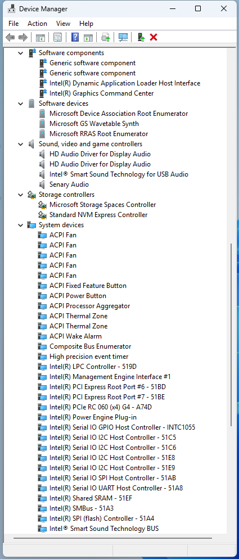239x559 pixels.
Task: Click the blue Help question-mark icon
Action: (75, 37)
